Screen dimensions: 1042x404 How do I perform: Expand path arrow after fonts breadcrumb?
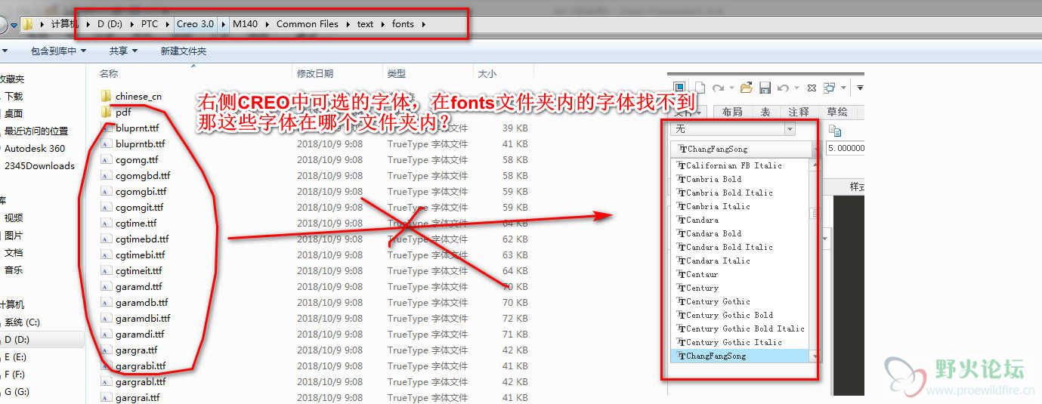point(423,24)
